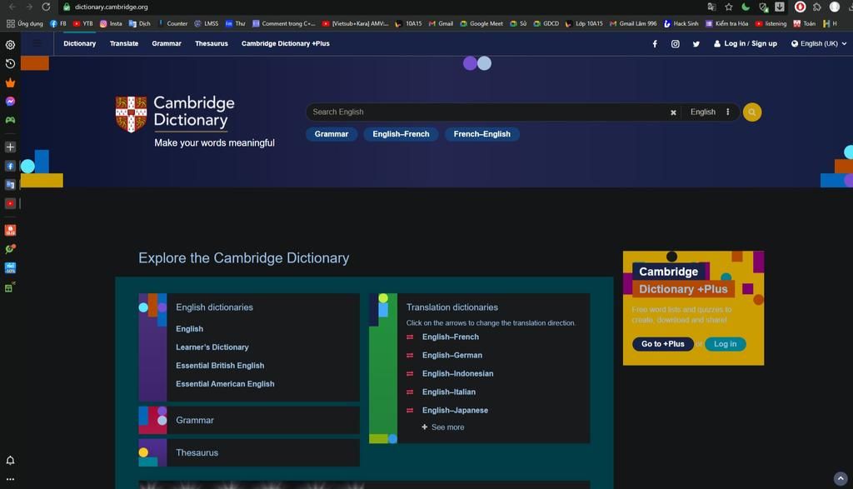Select the Grammar pill under search
This screenshot has height=489, width=853.
coord(332,134)
